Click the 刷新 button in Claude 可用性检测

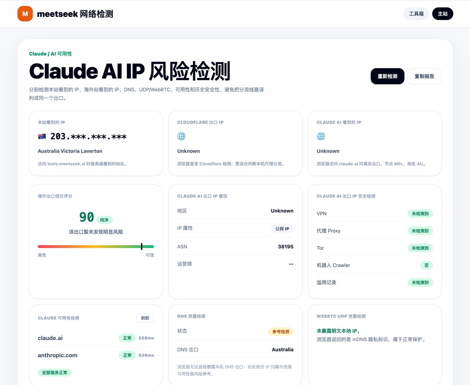[145, 318]
